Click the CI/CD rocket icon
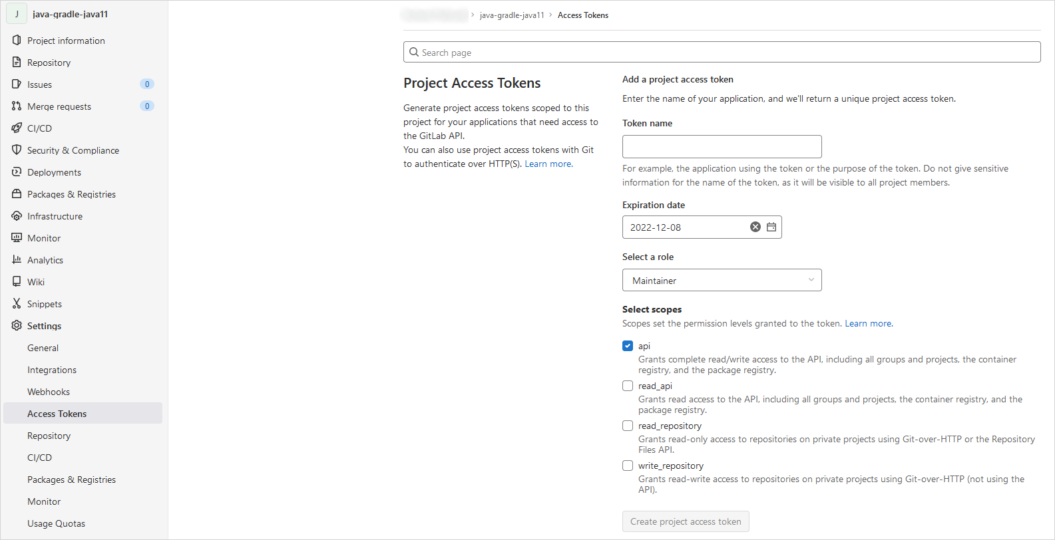The width and height of the screenshot is (1055, 540). (x=17, y=128)
